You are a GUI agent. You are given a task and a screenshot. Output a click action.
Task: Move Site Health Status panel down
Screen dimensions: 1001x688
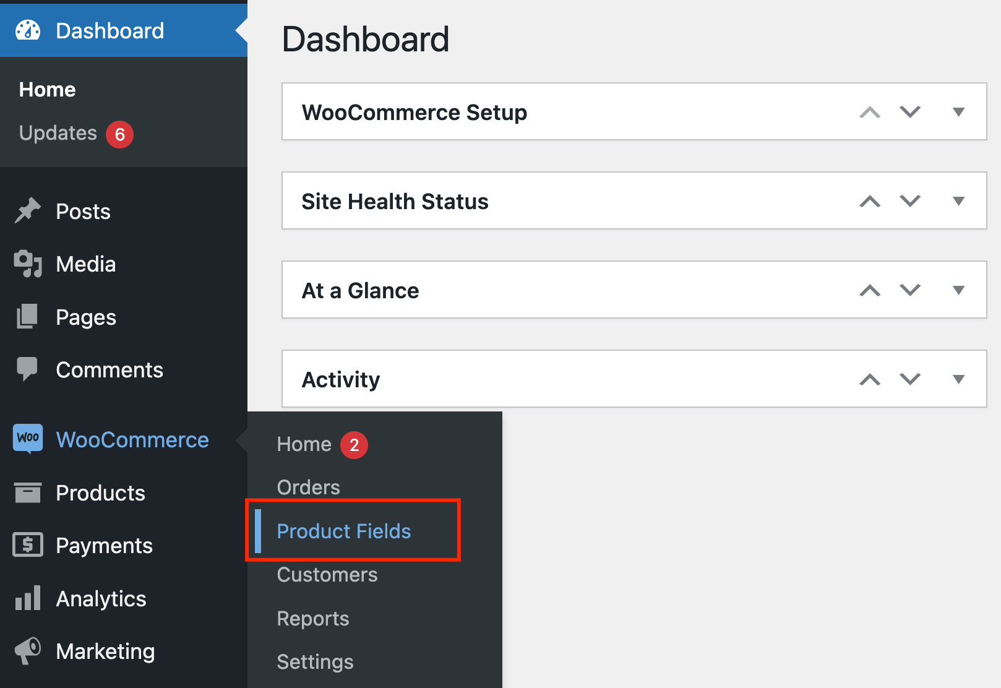910,201
